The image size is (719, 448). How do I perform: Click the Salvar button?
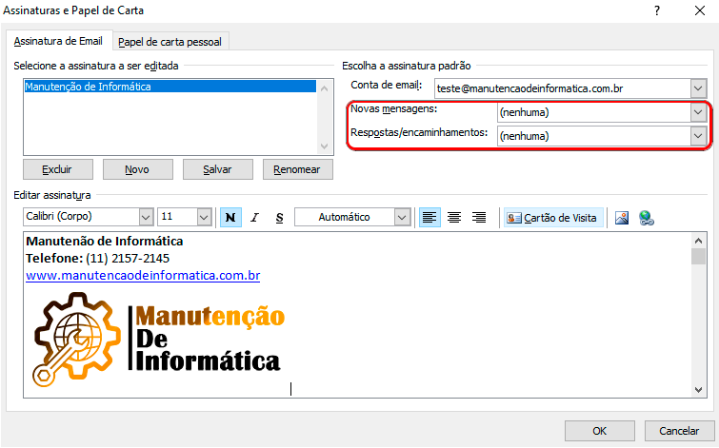coord(218,169)
